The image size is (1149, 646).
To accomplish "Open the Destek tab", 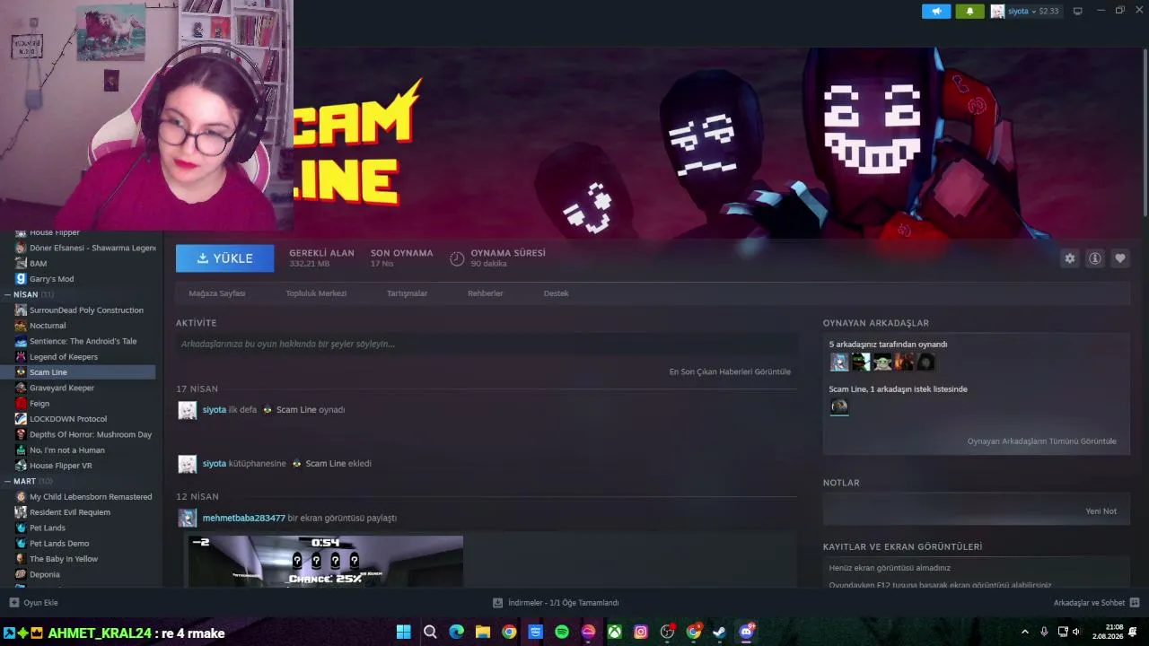I will (556, 293).
